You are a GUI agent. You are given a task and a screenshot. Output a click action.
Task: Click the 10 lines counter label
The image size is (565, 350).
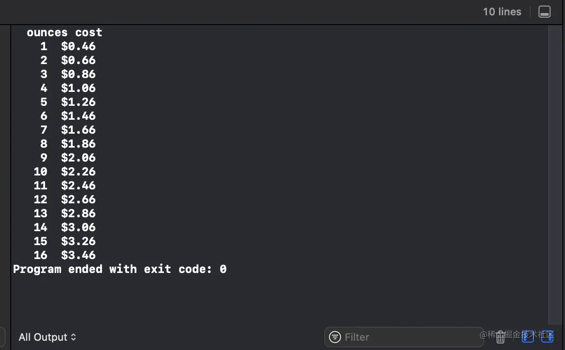click(x=502, y=12)
